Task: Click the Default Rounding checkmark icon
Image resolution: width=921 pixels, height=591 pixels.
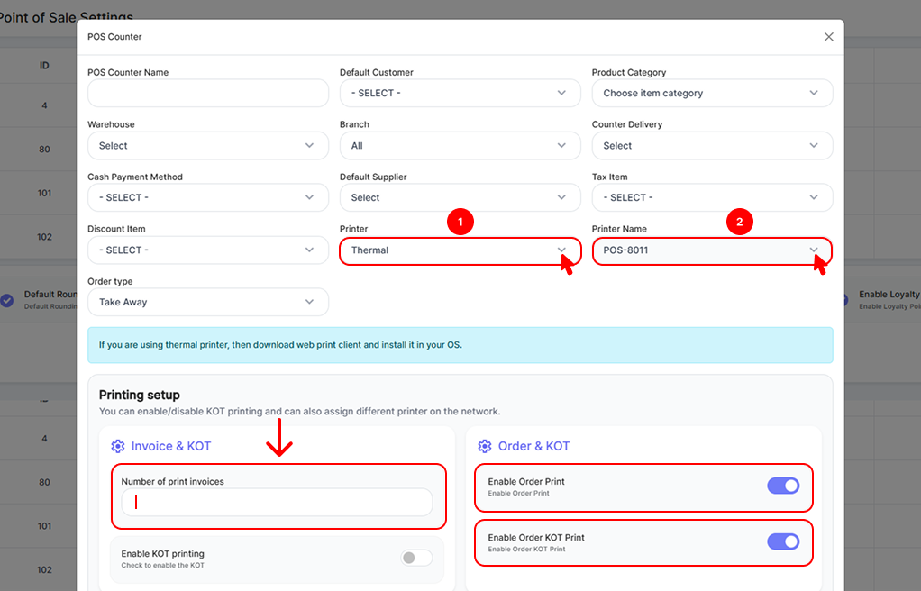Action: tap(7, 300)
